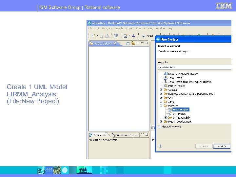Open the Search menu
Image resolution: width=236 pixels, height=177 pixels.
(119, 28)
